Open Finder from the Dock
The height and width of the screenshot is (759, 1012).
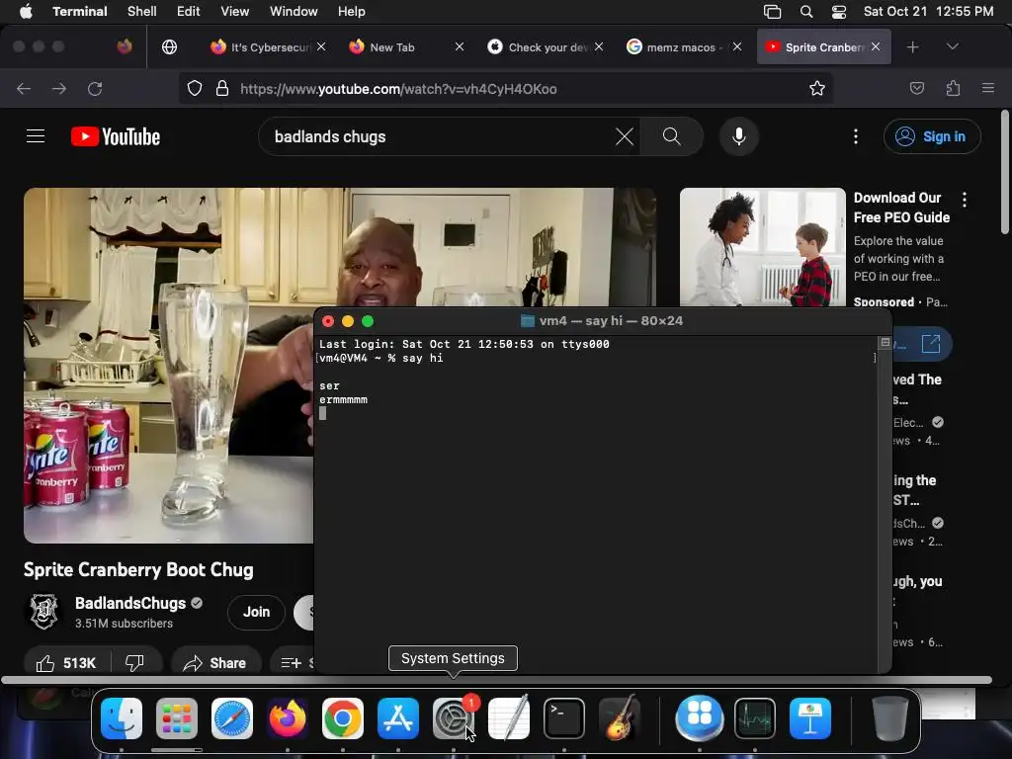pyautogui.click(x=122, y=718)
